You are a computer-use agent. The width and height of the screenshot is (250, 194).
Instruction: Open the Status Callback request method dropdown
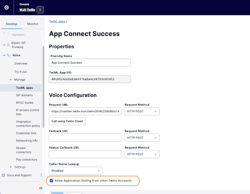point(142,154)
